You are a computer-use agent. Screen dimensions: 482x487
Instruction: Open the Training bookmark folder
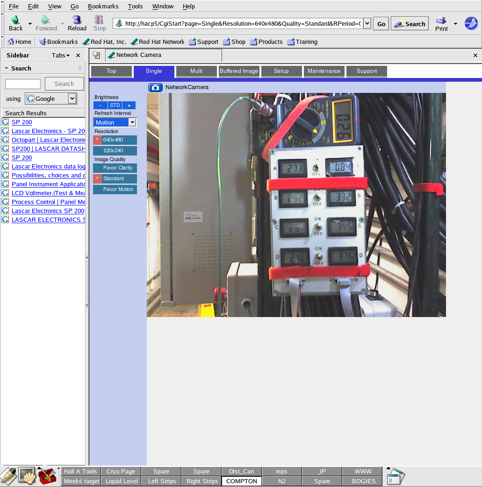(x=302, y=42)
